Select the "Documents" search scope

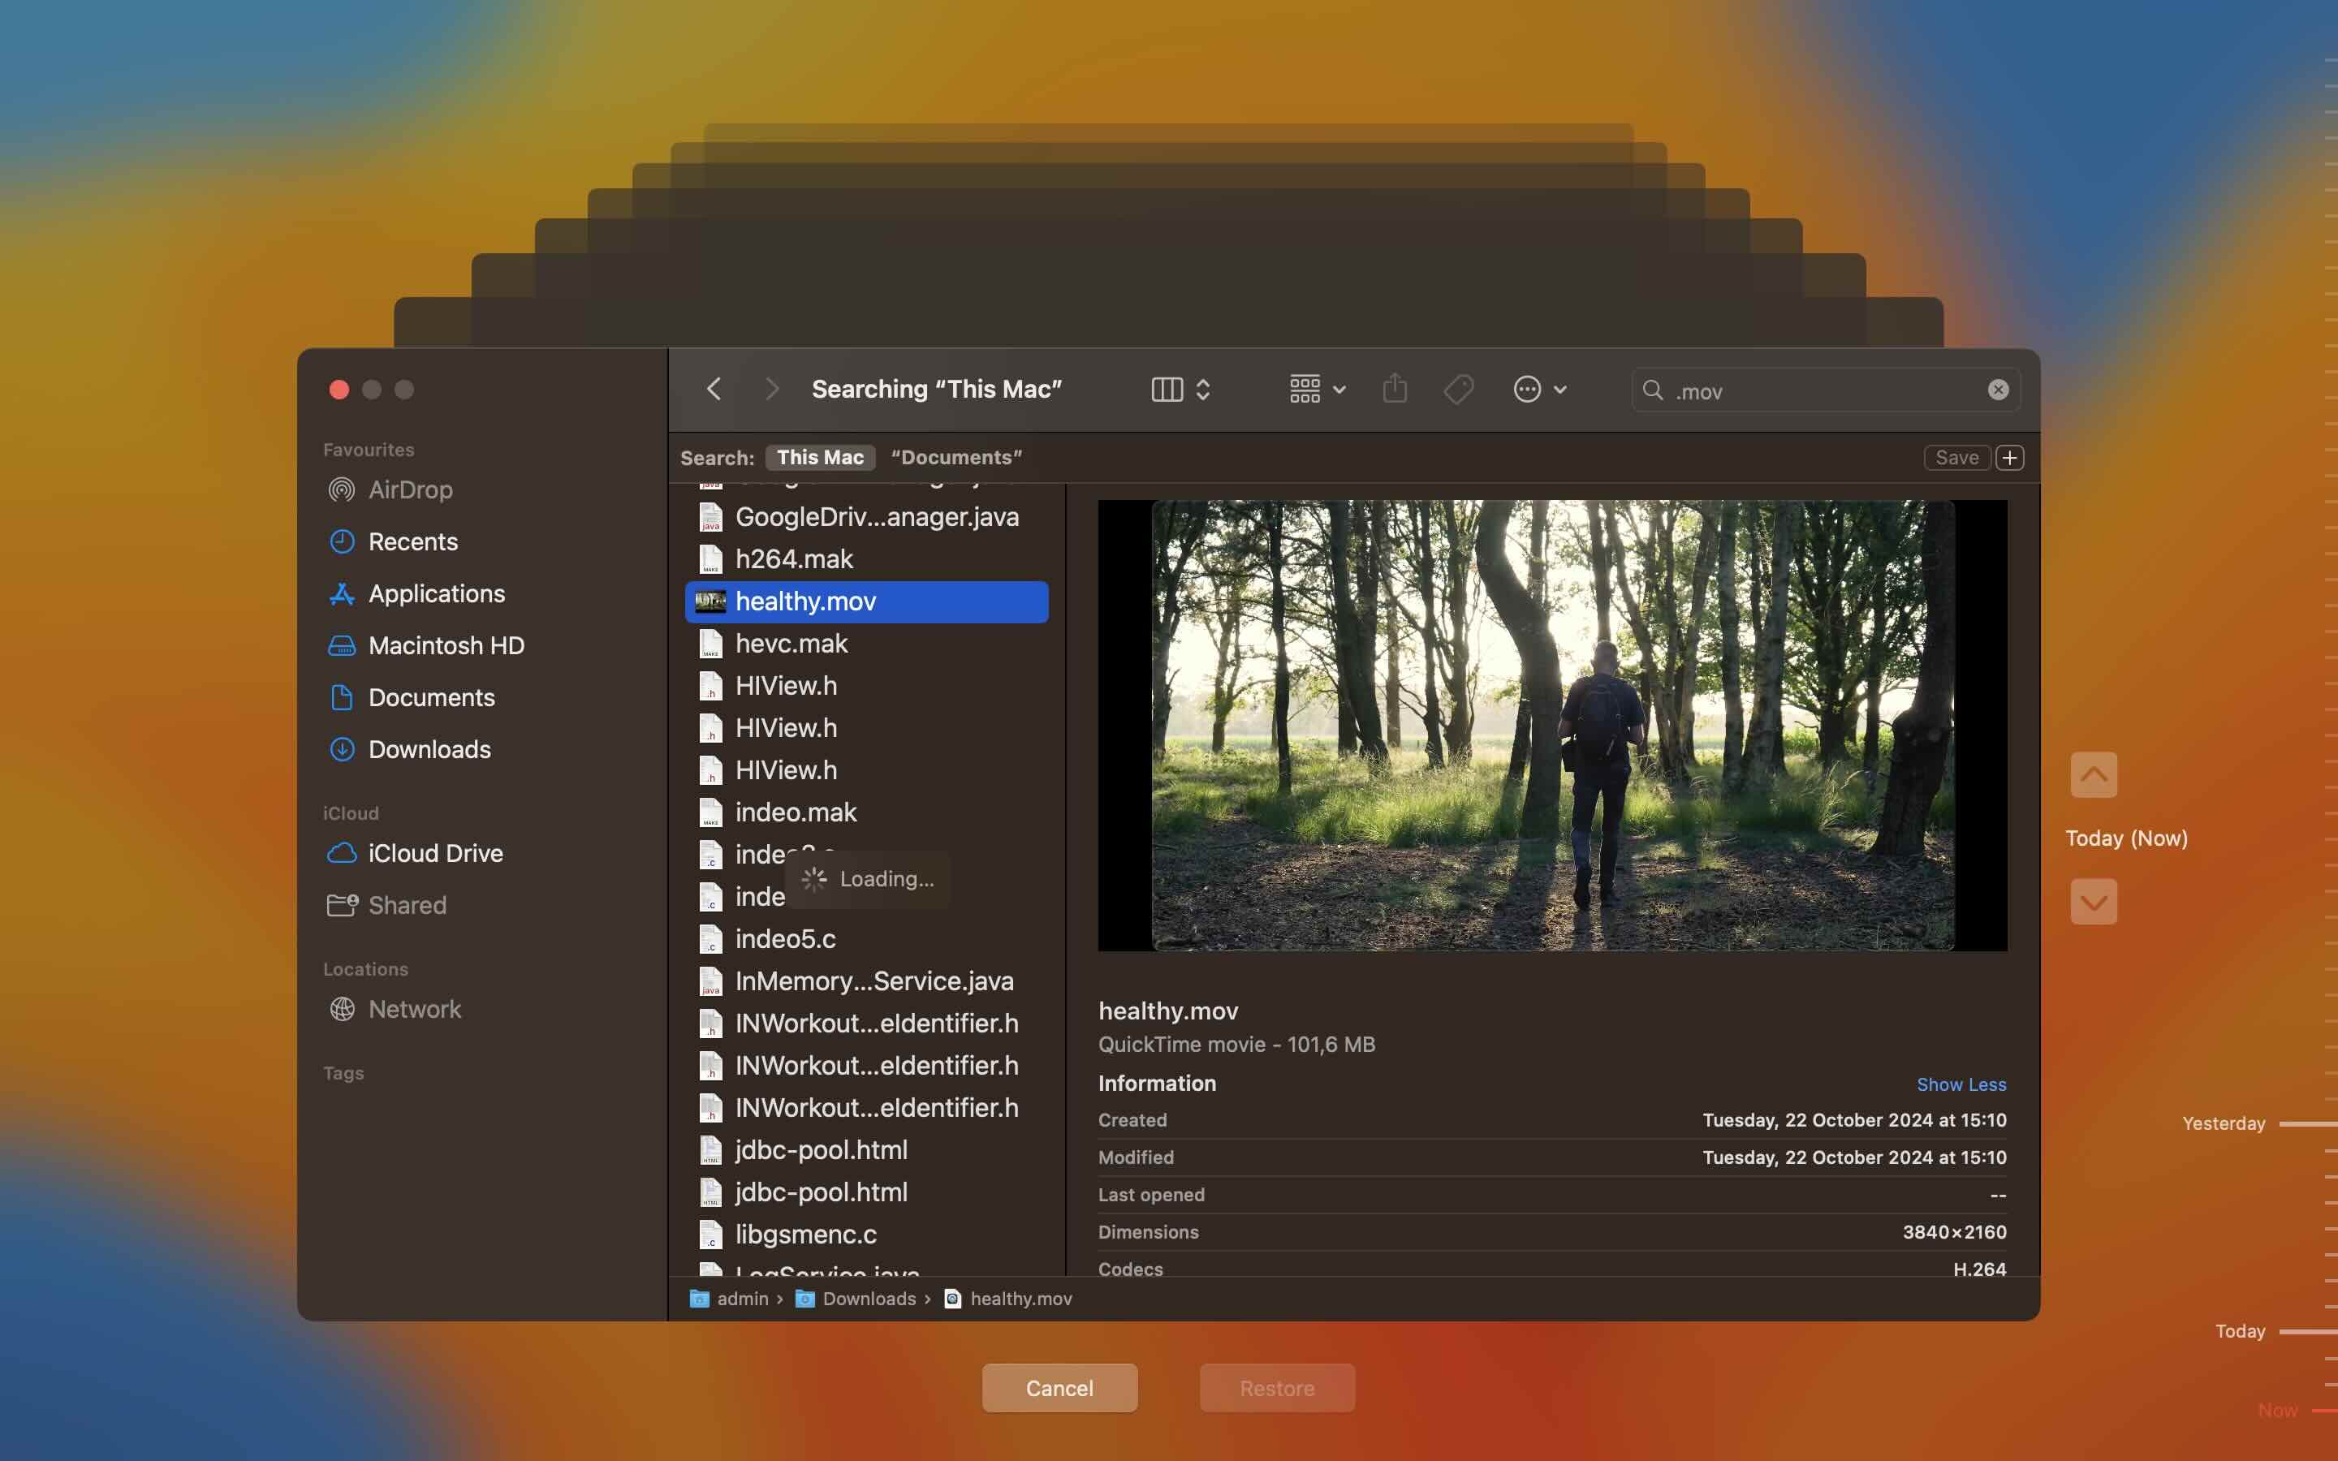956,457
